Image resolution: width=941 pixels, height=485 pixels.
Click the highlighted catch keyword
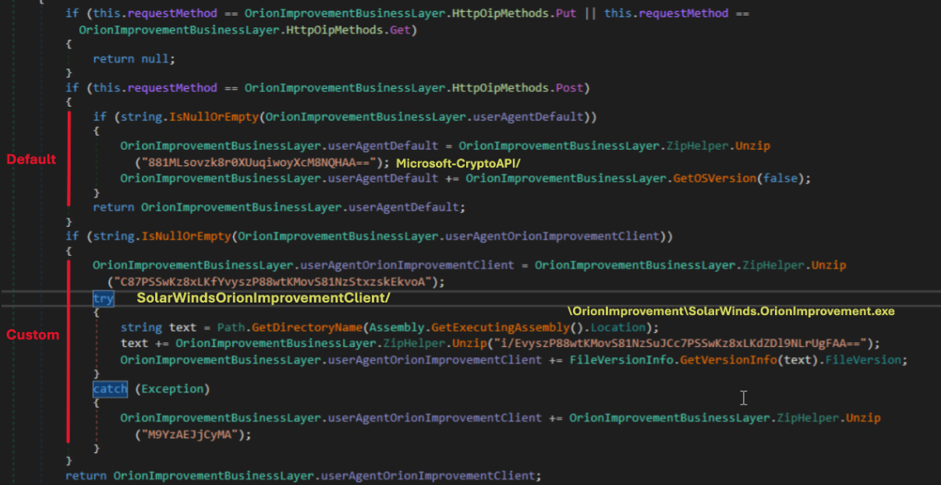[109, 388]
